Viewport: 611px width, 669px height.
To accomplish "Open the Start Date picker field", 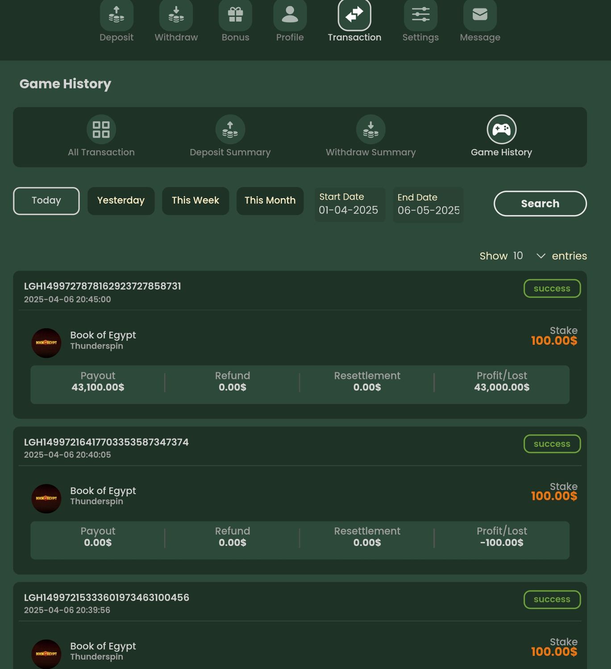I will (349, 205).
